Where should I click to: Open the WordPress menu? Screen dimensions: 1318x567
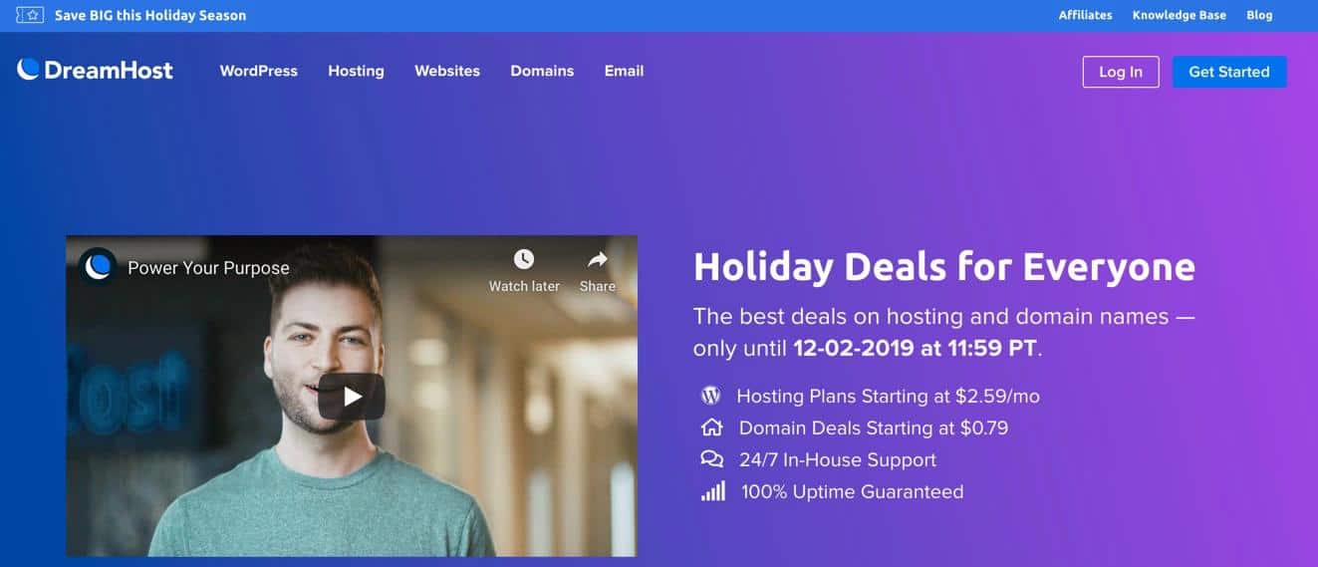(259, 71)
